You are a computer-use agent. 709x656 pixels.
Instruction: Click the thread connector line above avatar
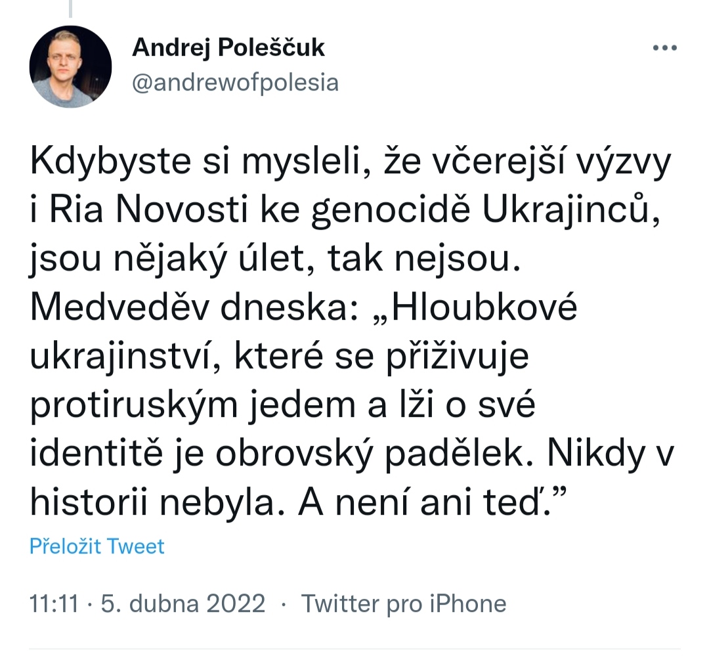tap(70, 8)
